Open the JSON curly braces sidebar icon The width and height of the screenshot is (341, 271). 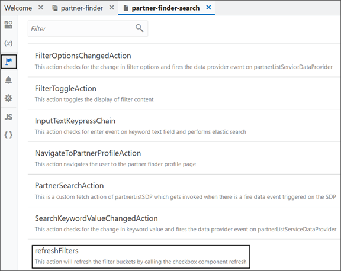point(8,135)
